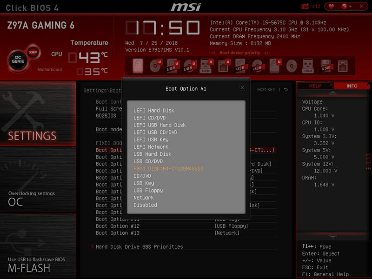Open the [USB Floppy] value dropdown
The height and width of the screenshot is (279, 372).
click(x=231, y=226)
